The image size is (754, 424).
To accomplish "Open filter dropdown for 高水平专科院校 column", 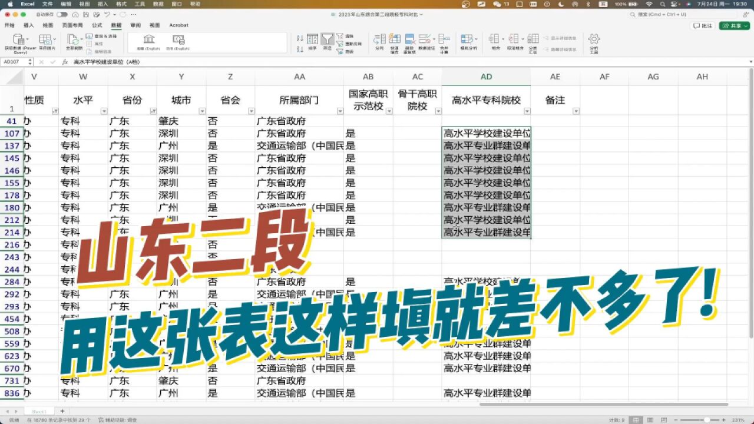I will [x=527, y=111].
